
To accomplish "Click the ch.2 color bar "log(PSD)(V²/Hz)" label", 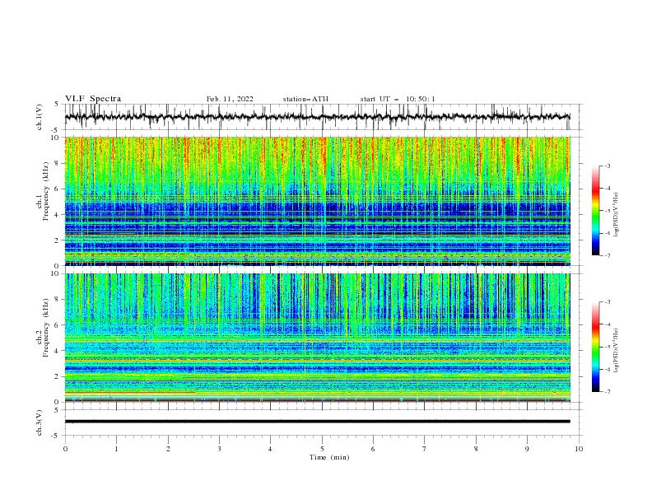I will click(x=617, y=351).
